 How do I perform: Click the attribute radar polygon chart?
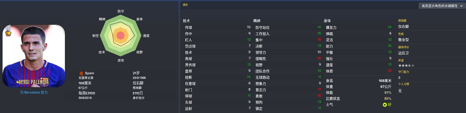pos(121,35)
